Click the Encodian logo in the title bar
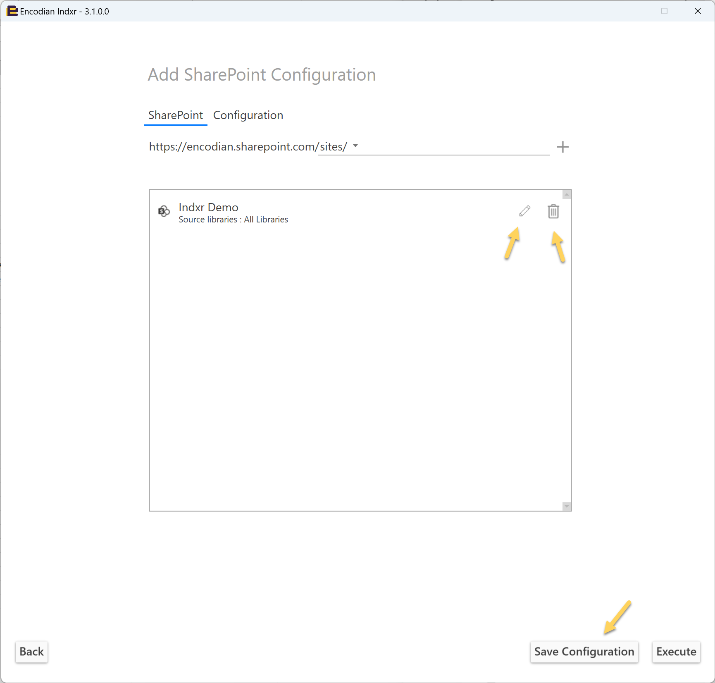715x683 pixels. pos(12,11)
